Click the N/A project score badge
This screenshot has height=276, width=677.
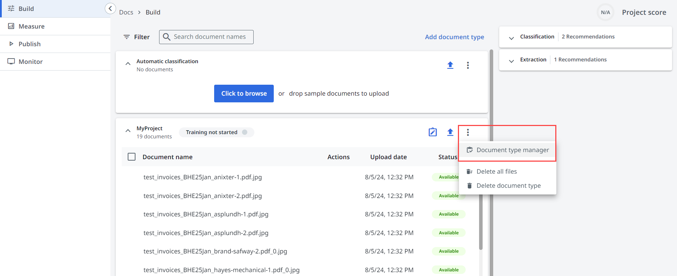click(x=605, y=12)
